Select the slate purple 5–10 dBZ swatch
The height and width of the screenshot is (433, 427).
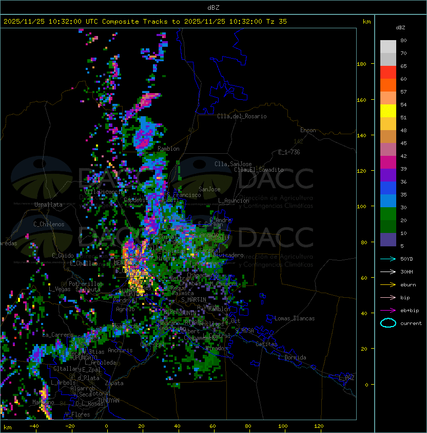pos(388,240)
